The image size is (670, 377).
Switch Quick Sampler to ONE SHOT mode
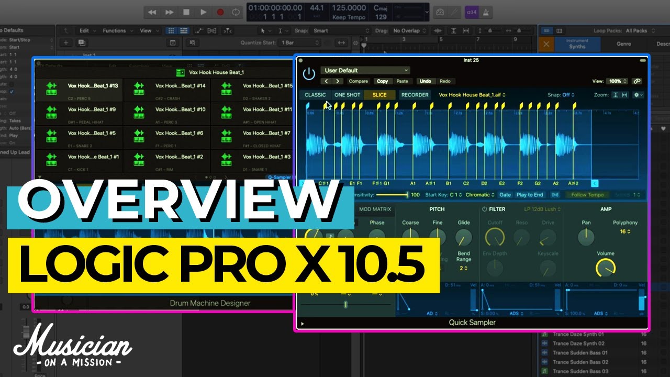tap(347, 95)
